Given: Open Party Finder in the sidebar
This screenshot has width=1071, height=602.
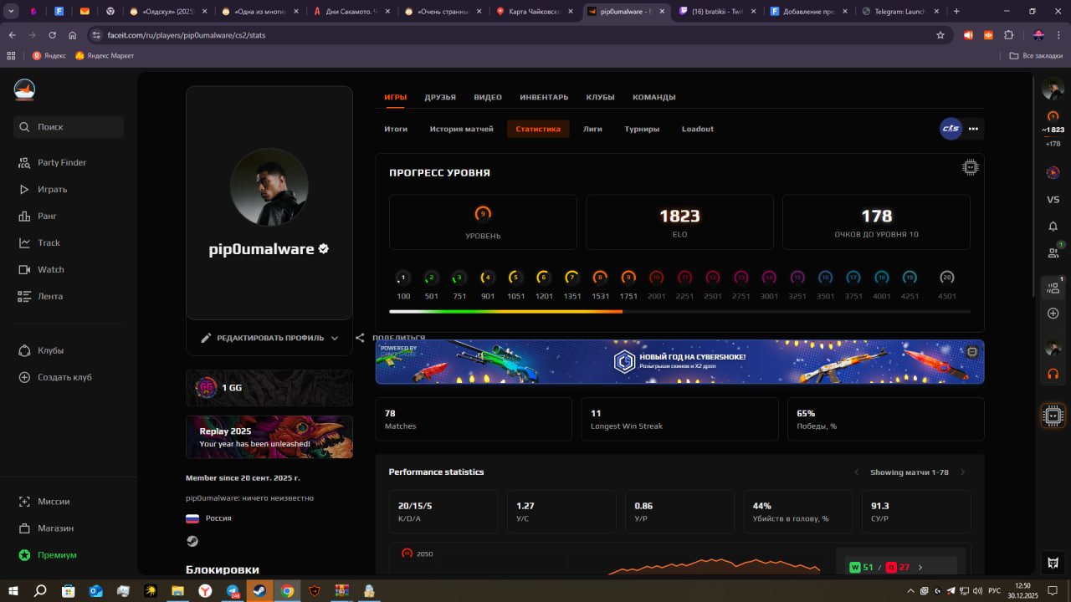Looking at the screenshot, I should point(61,162).
